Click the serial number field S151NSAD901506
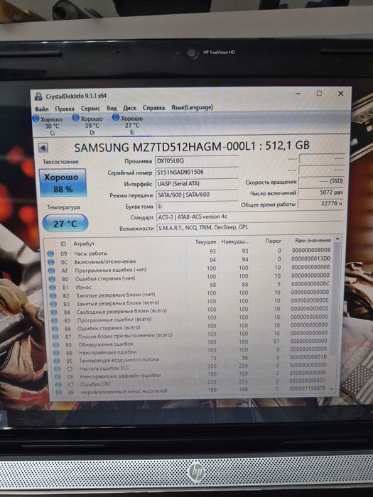Image resolution: width=373 pixels, height=497 pixels. click(x=197, y=172)
